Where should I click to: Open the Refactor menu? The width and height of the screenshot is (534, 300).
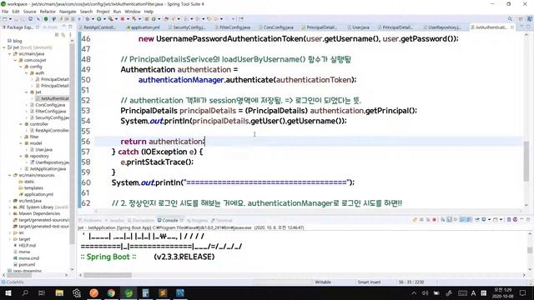coord(48,12)
